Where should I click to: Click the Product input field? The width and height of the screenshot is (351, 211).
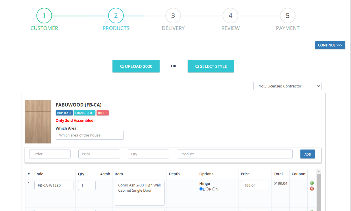click(235, 154)
